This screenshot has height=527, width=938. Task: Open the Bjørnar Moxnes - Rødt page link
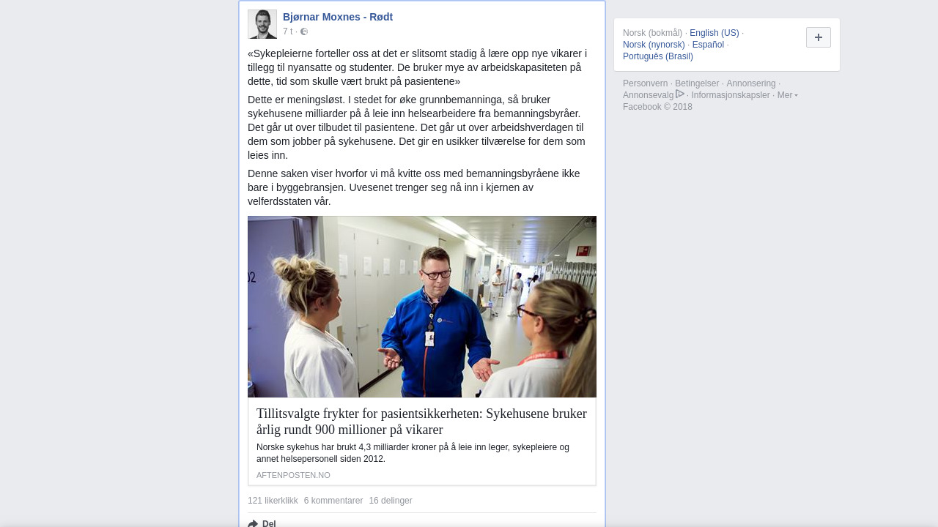338,17
